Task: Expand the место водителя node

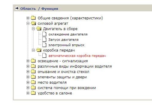Action: [x=28, y=83]
